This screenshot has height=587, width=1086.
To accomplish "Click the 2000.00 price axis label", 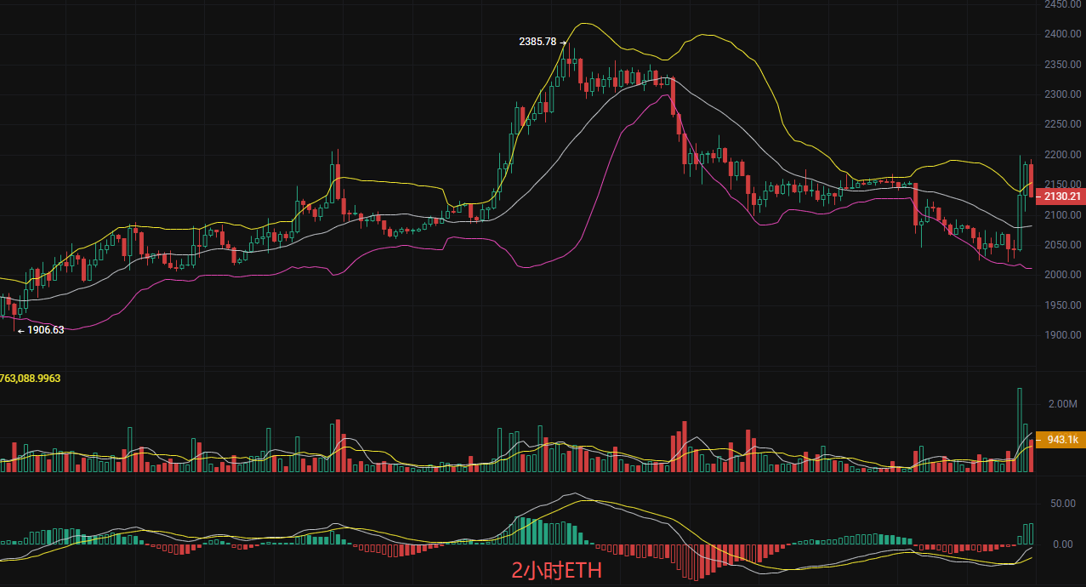I will (1061, 275).
